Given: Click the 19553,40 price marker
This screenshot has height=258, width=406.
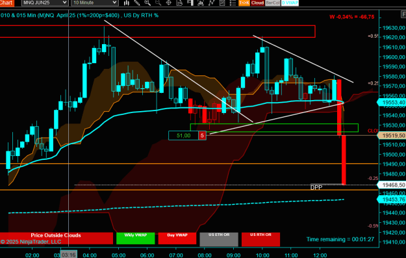Looking at the screenshot, I should click(392, 102).
